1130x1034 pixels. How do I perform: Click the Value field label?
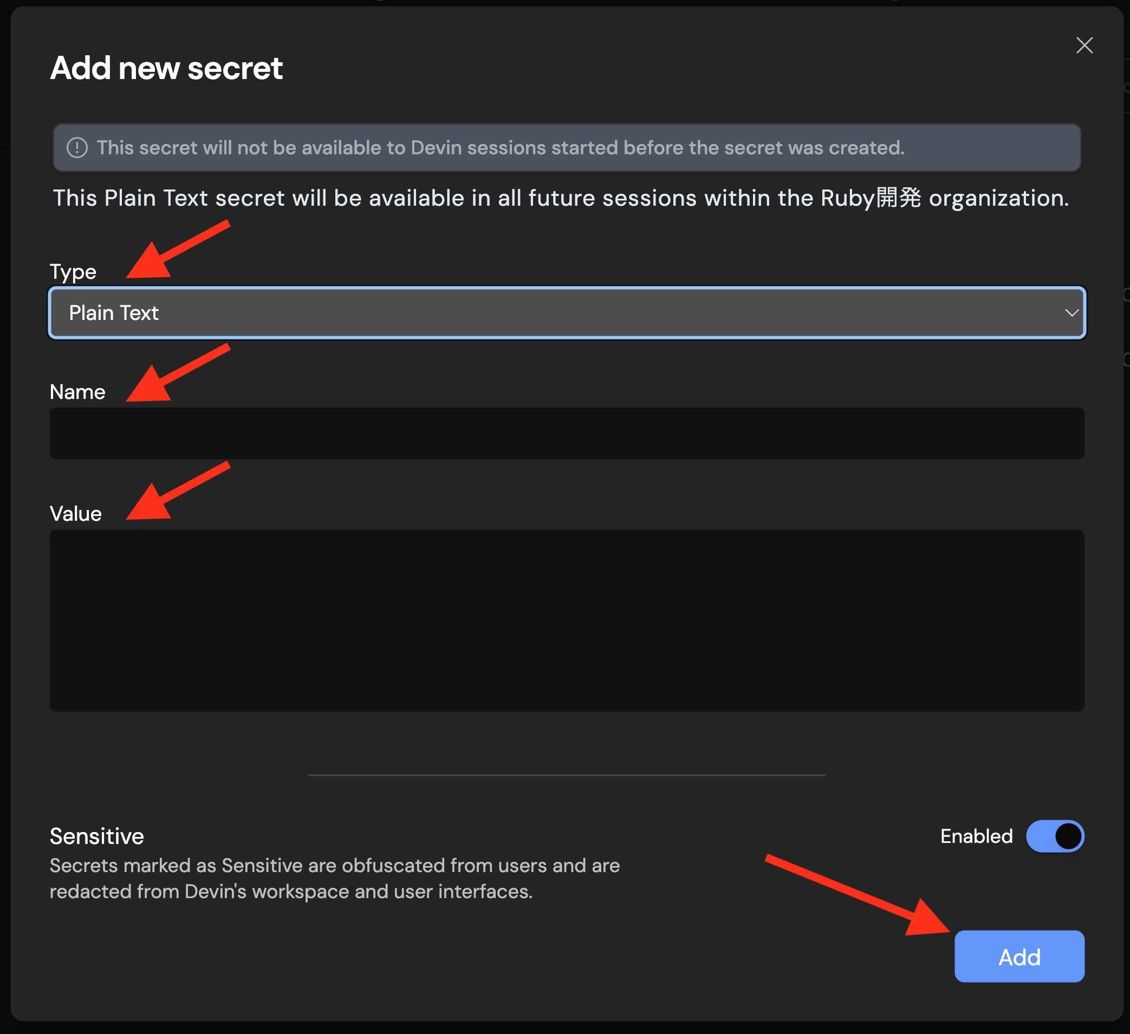[x=76, y=514]
